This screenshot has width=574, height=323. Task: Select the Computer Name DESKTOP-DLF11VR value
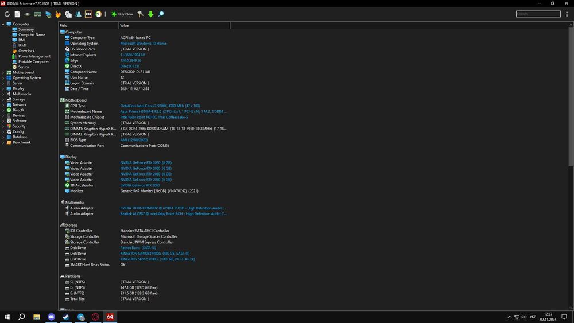(135, 72)
